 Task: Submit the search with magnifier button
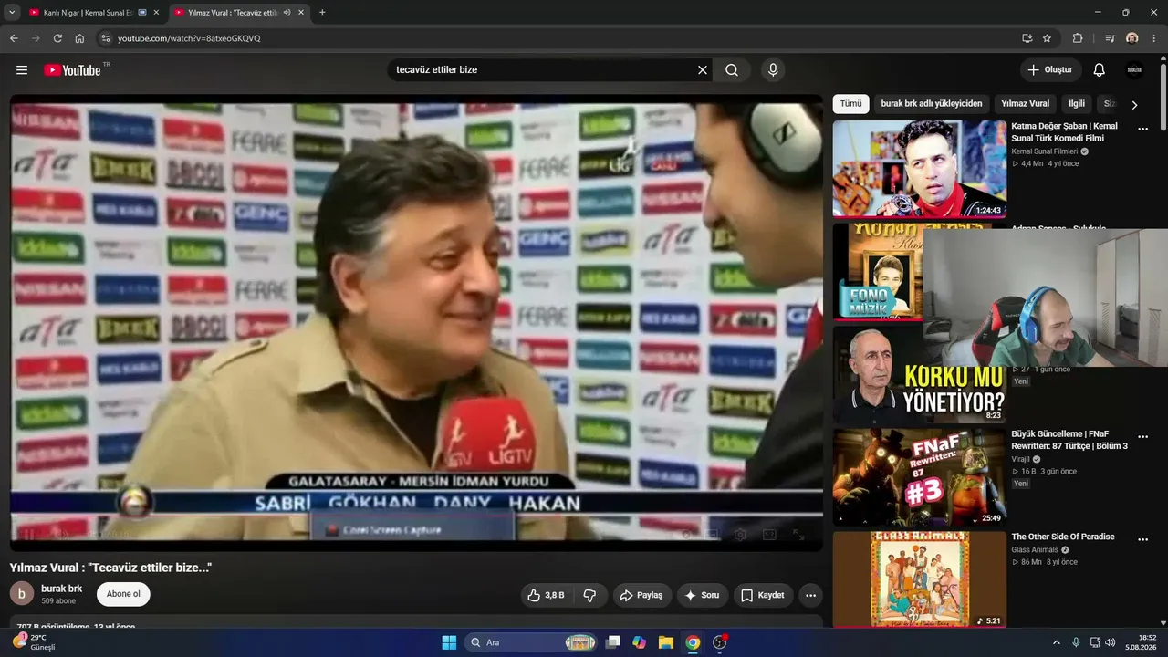[x=732, y=70]
